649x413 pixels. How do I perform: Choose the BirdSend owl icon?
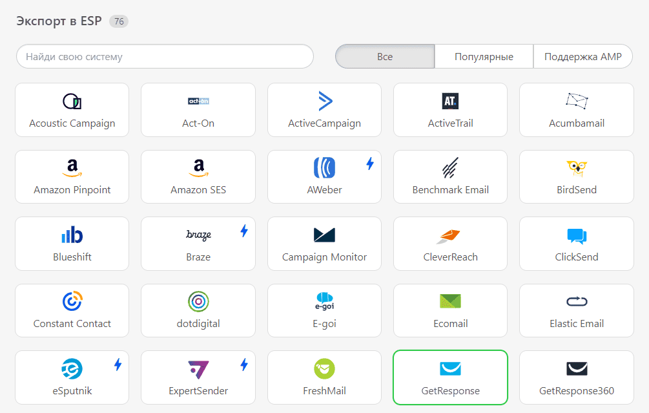click(x=576, y=168)
